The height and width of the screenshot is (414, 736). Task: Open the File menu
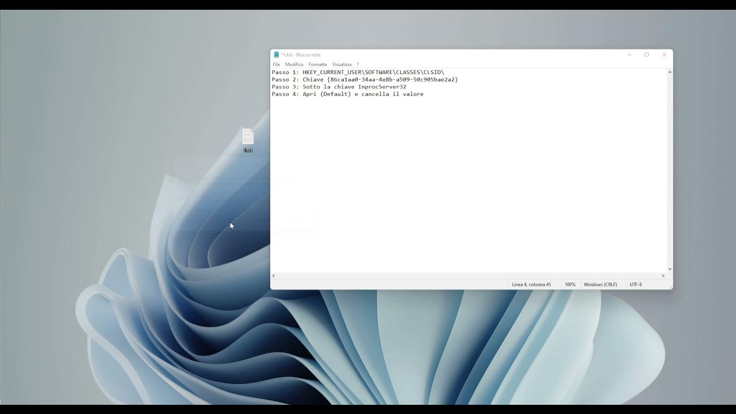277,64
